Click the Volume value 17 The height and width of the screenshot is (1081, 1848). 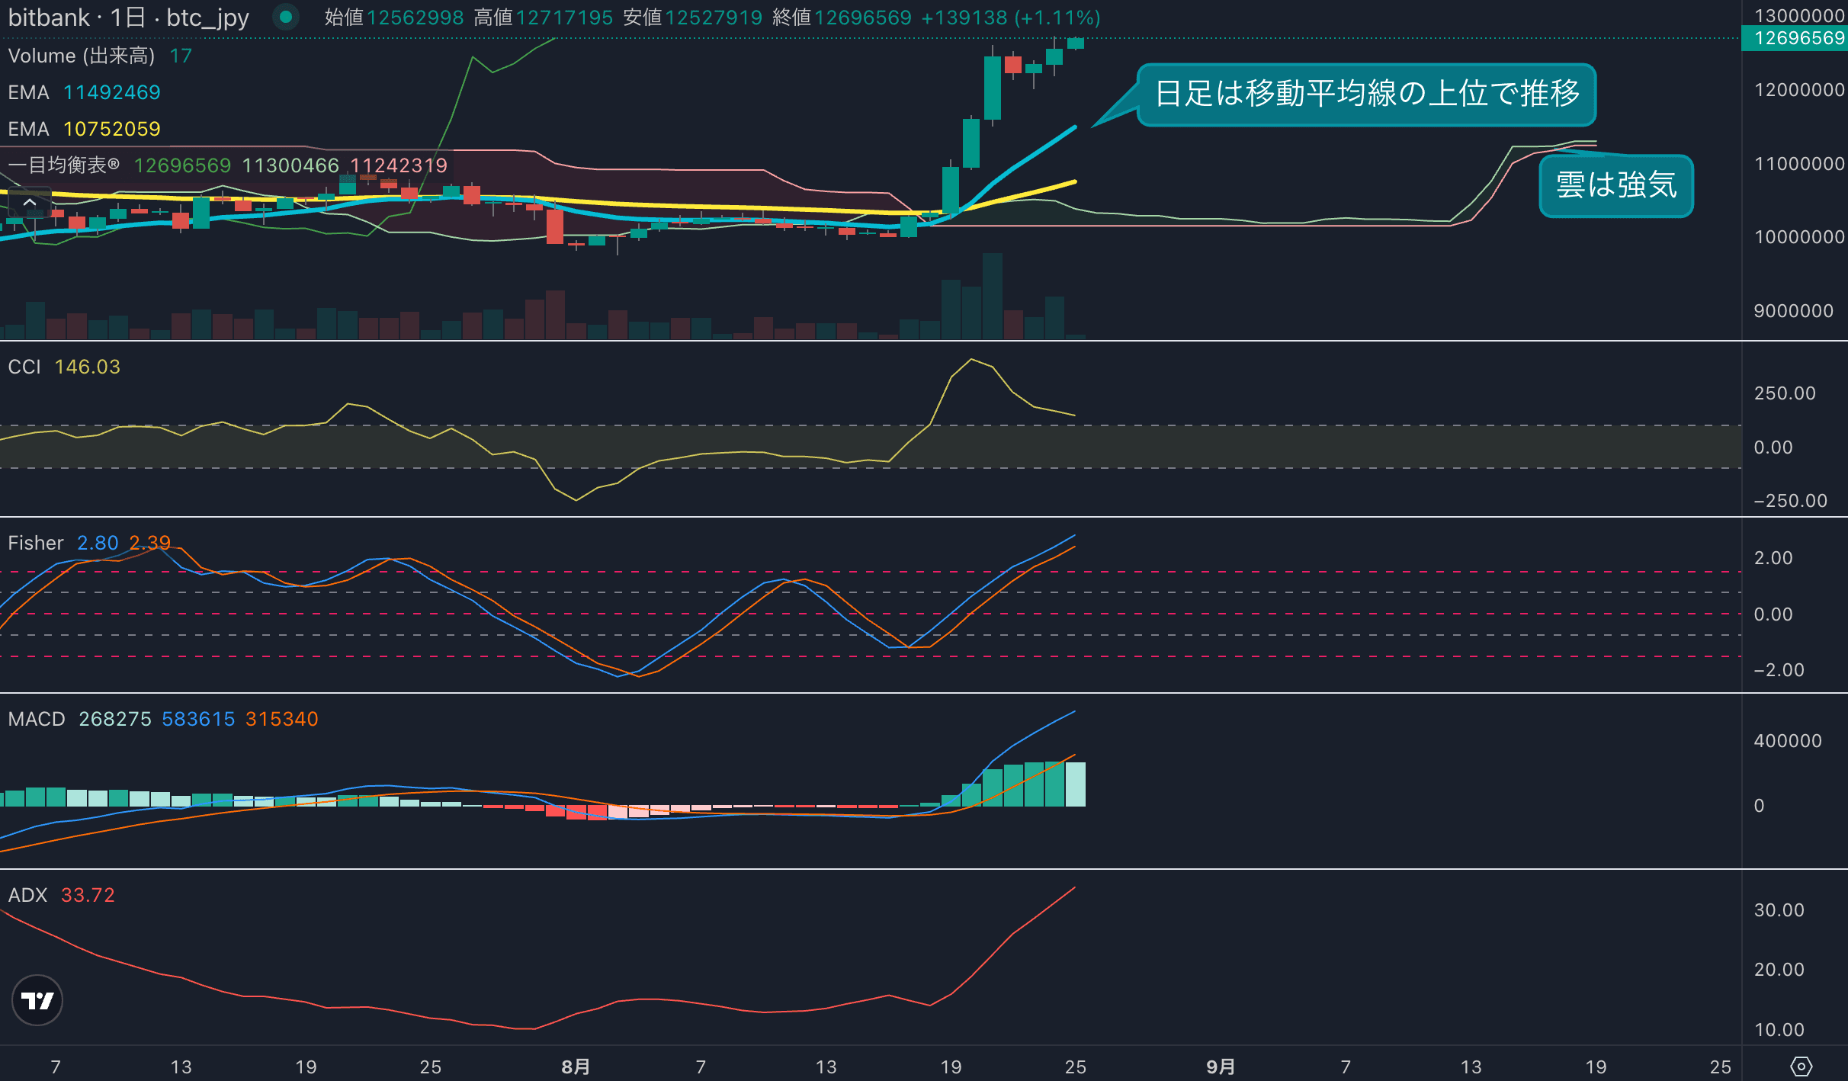pos(181,56)
